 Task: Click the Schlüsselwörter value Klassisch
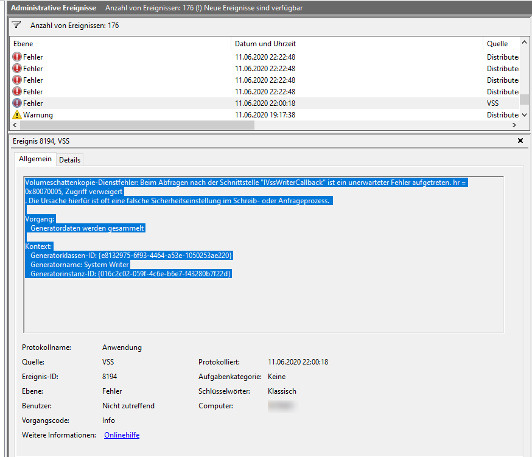[282, 391]
